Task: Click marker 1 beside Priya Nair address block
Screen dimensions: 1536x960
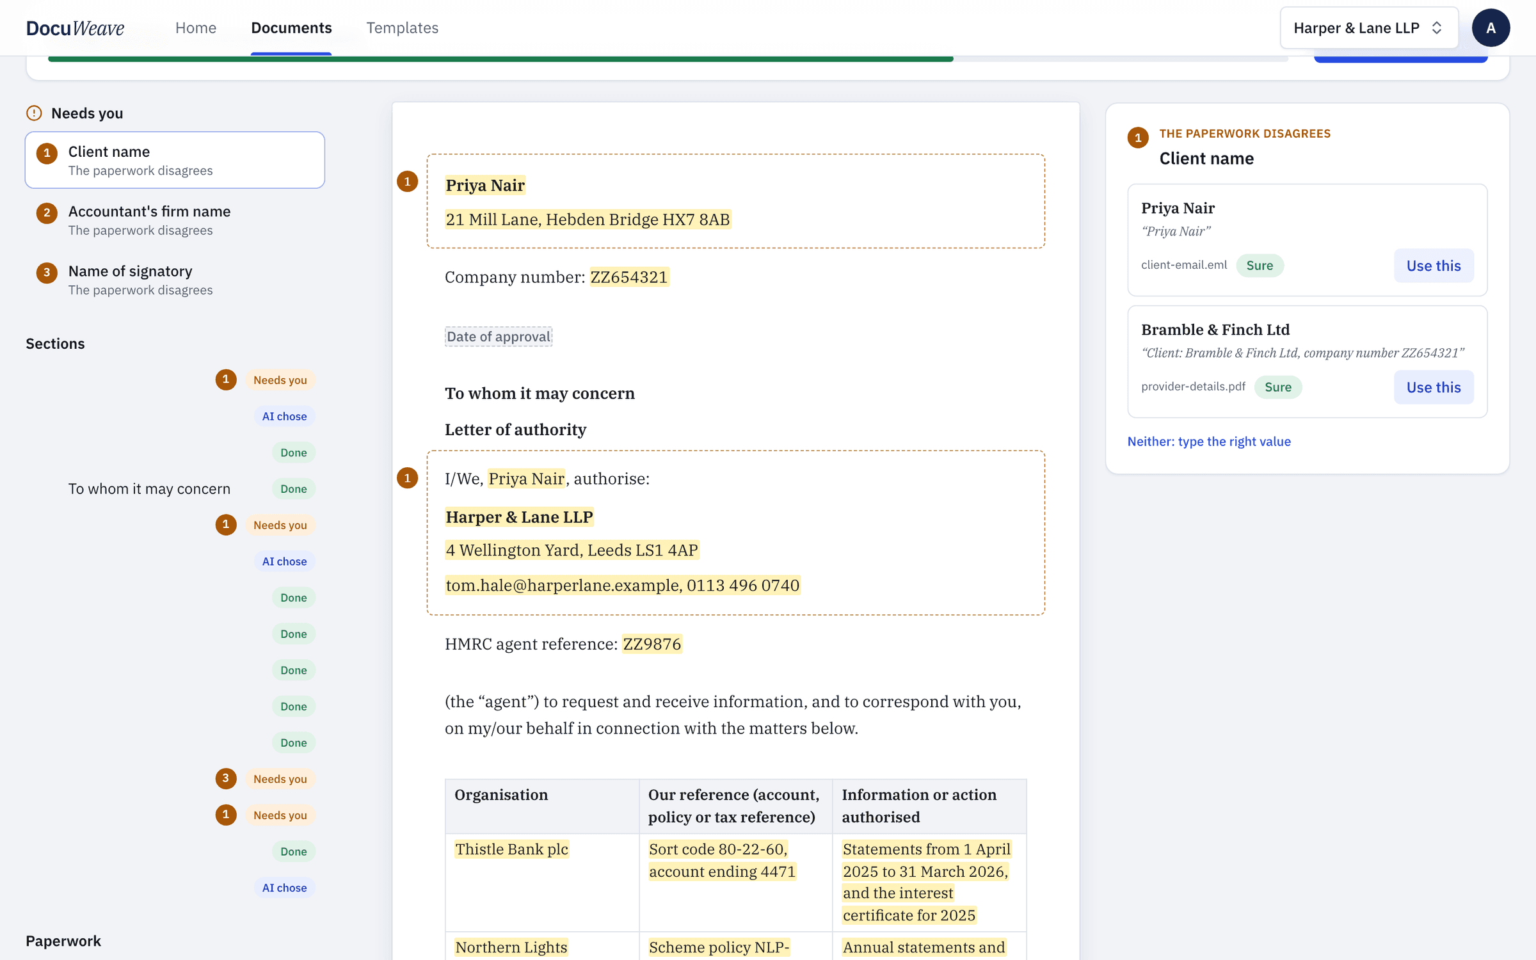Action: click(x=408, y=182)
